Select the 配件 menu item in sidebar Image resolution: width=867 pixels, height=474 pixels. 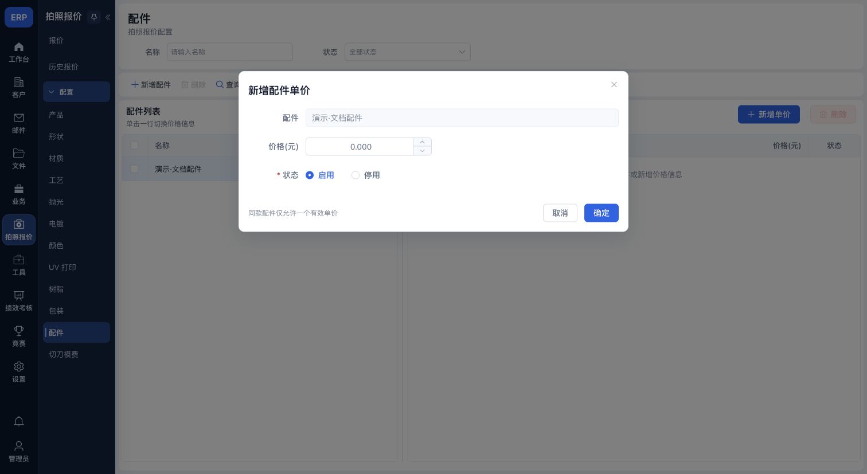tap(76, 332)
